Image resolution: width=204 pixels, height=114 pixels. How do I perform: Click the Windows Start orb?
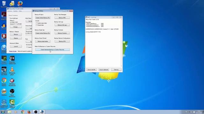[3, 112]
